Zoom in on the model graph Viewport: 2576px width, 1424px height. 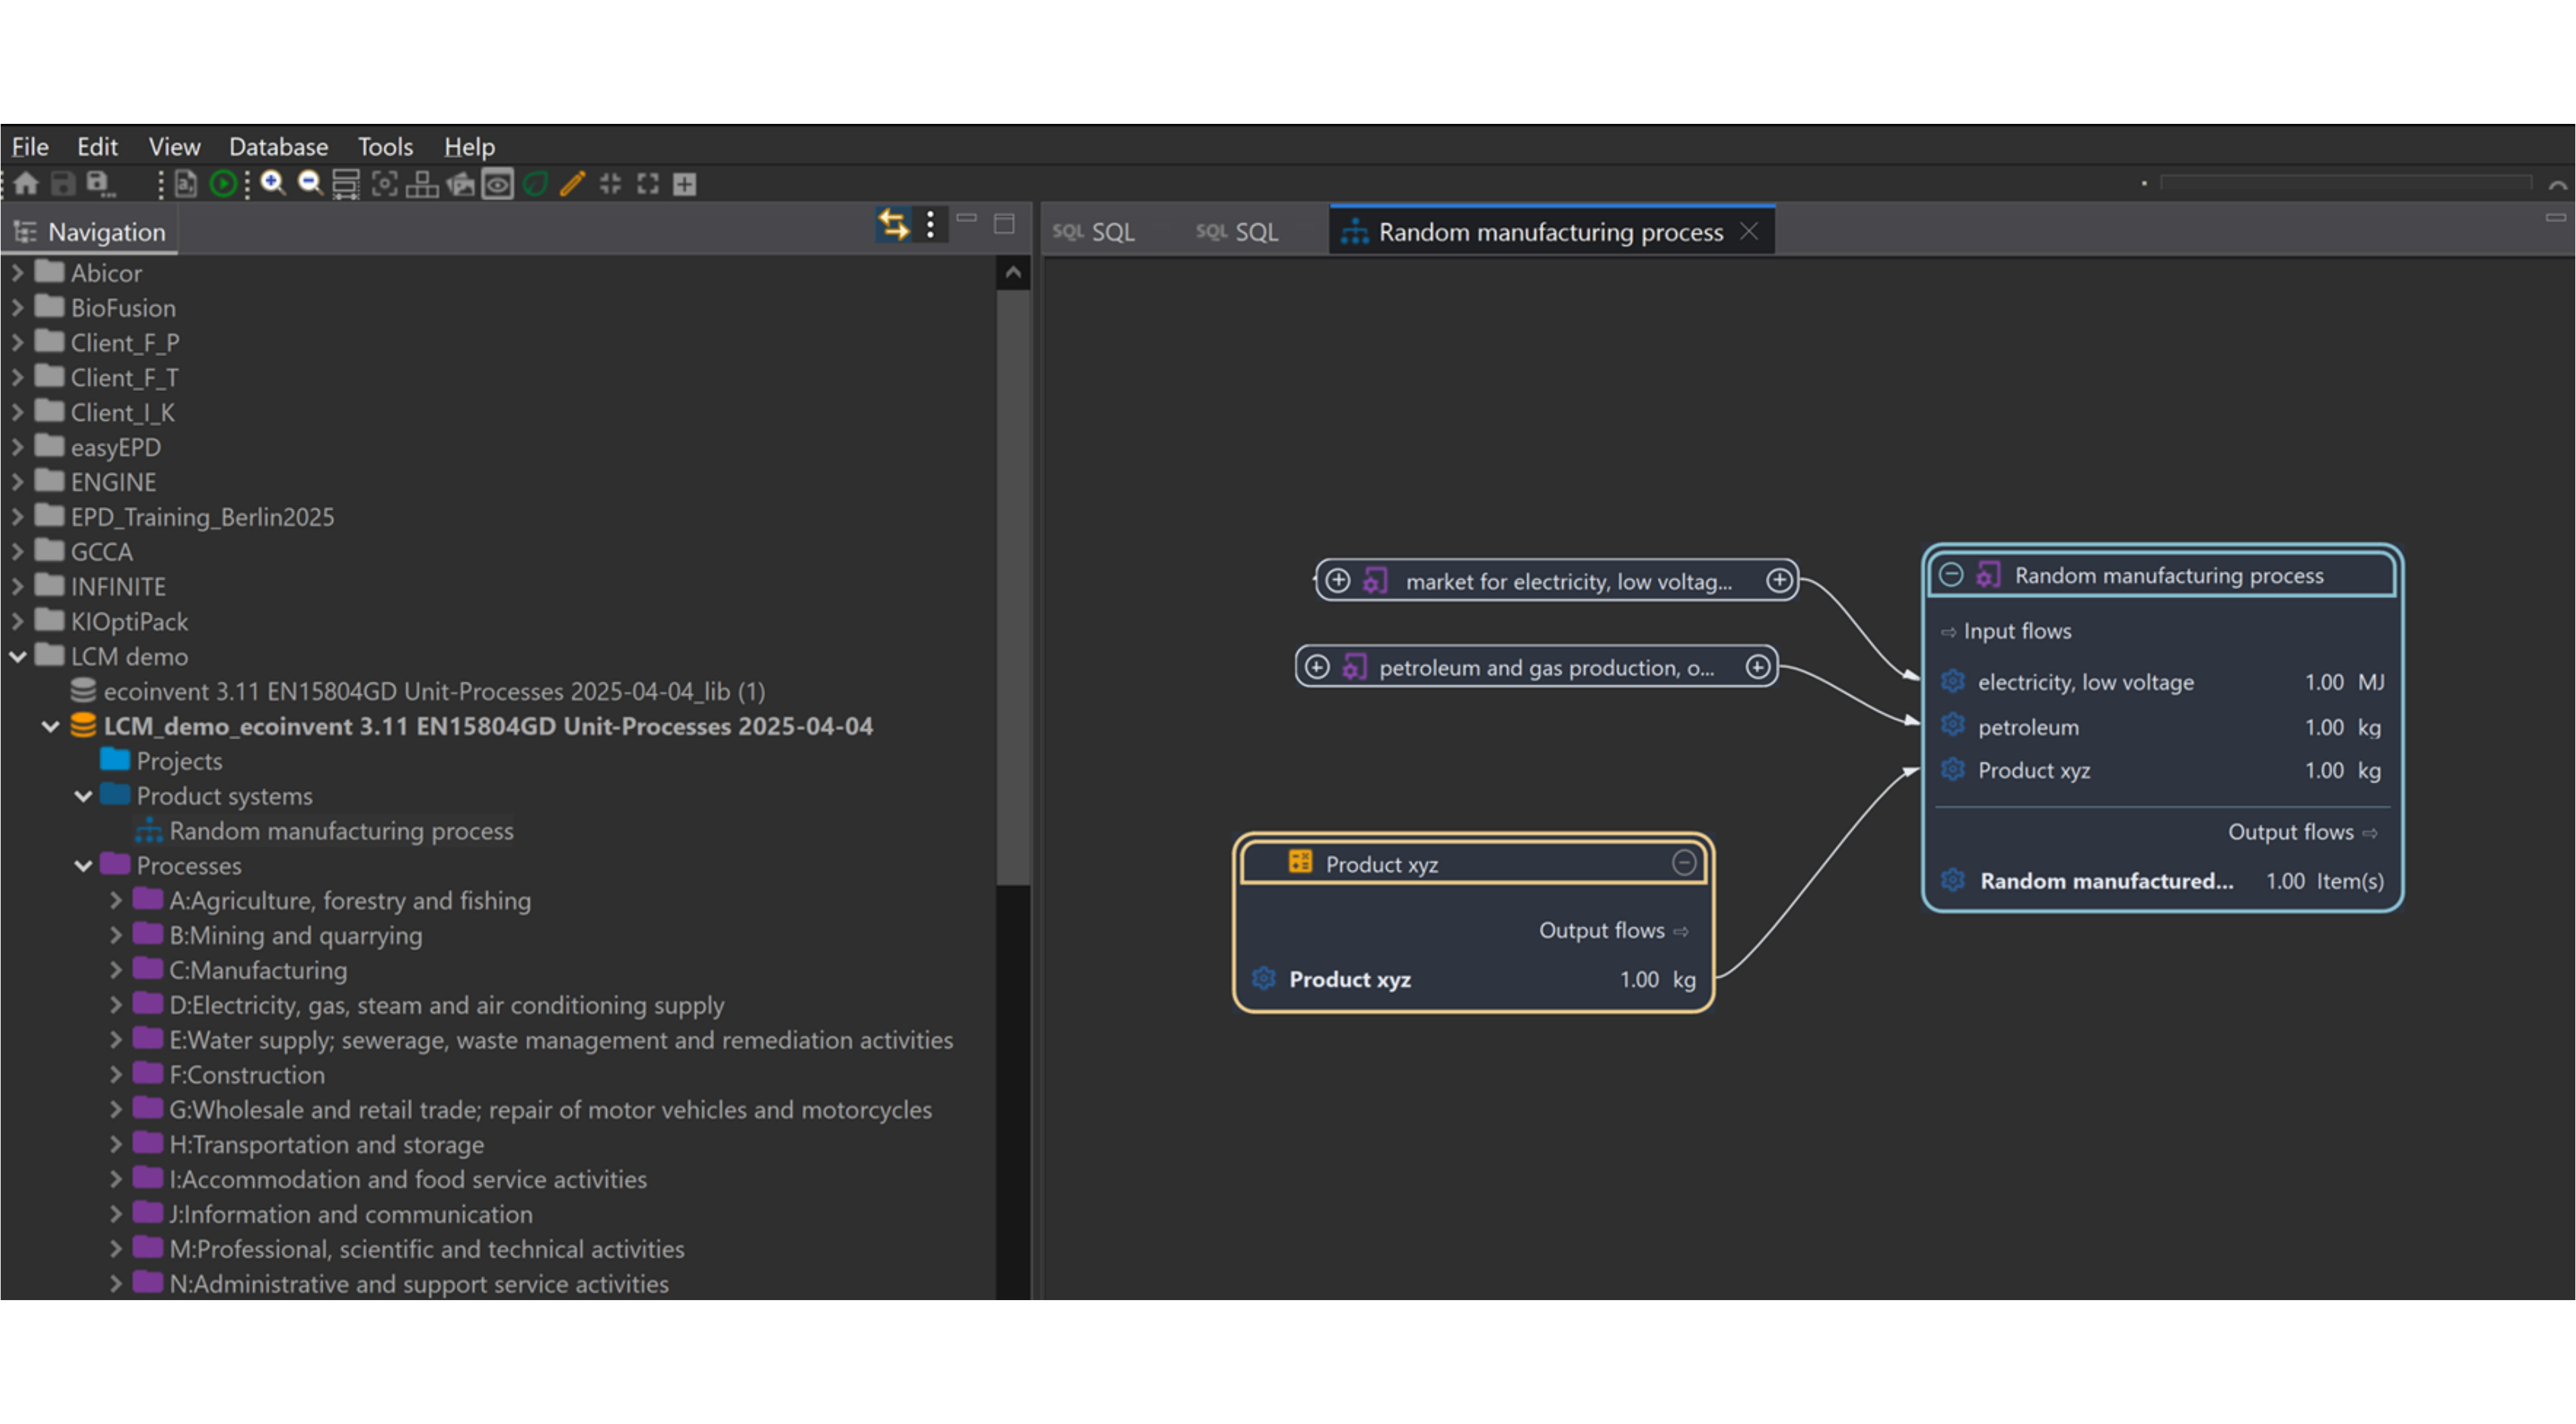click(x=272, y=183)
